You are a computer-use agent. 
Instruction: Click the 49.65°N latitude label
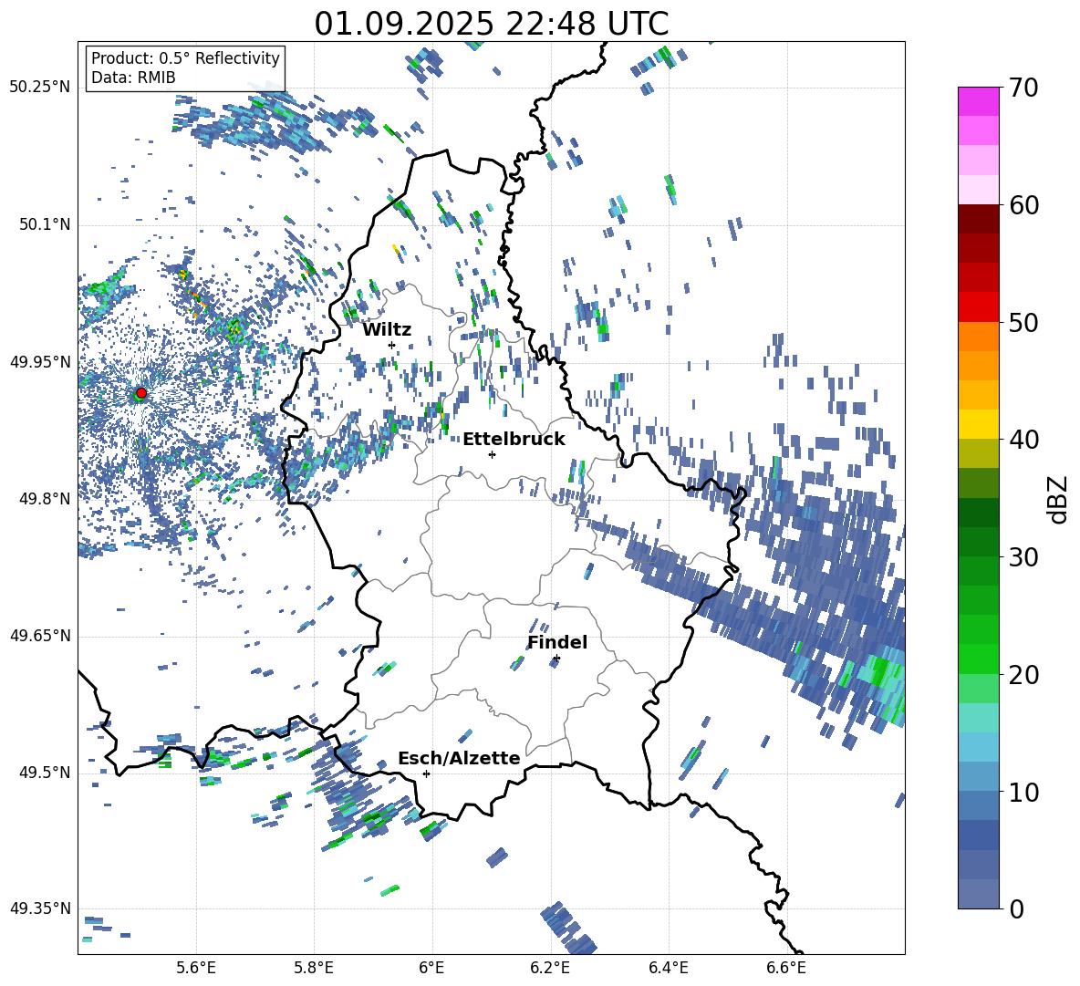(x=40, y=635)
